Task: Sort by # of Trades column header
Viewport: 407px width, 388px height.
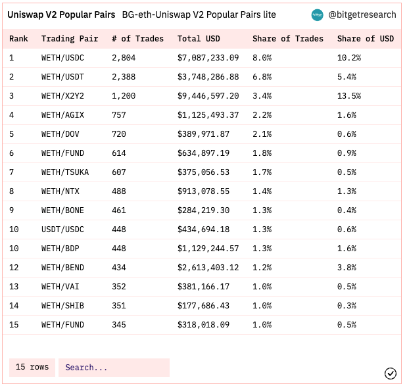Action: pos(137,39)
